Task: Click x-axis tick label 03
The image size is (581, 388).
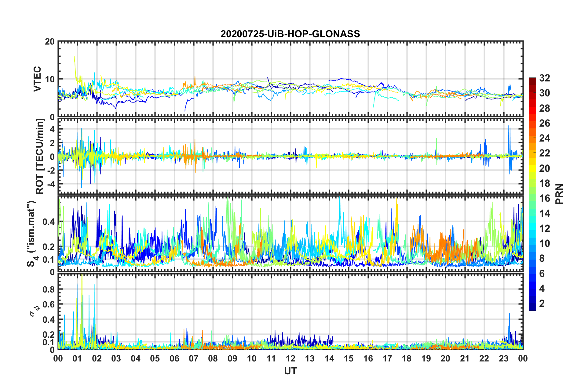Action: pos(116,358)
